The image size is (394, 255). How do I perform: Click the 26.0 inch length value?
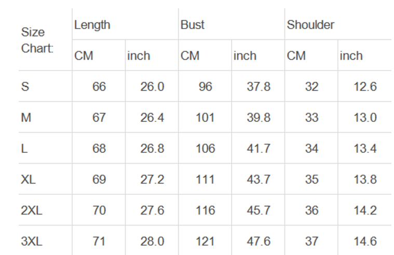152,87
